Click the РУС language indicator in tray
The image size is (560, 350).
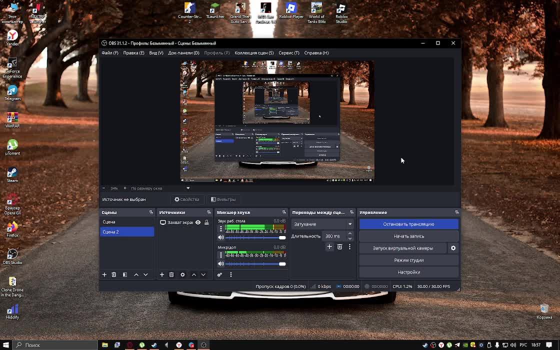(x=523, y=345)
